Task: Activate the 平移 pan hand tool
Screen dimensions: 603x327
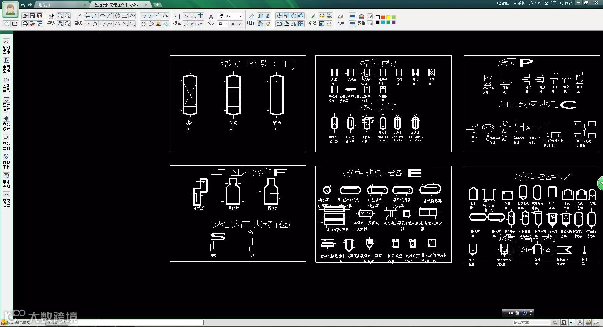Action: [51, 19]
